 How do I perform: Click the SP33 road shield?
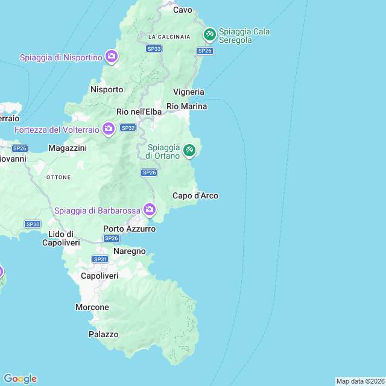[154, 49]
